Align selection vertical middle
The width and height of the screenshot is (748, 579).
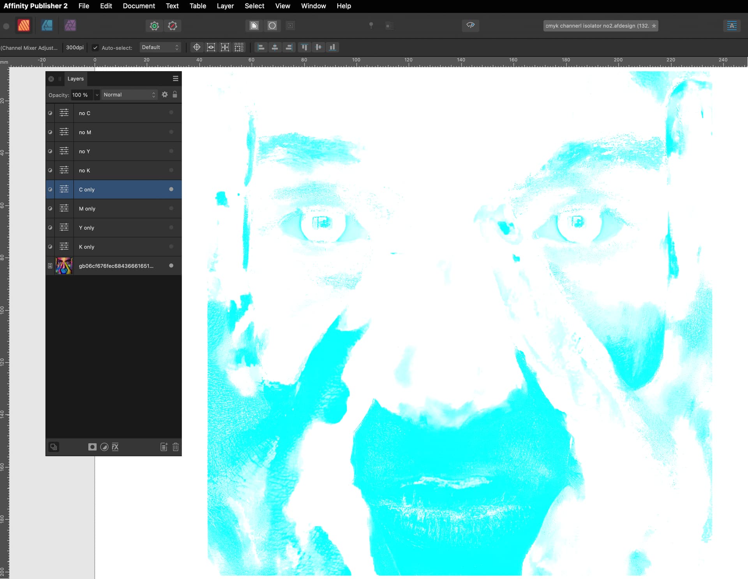tap(318, 47)
